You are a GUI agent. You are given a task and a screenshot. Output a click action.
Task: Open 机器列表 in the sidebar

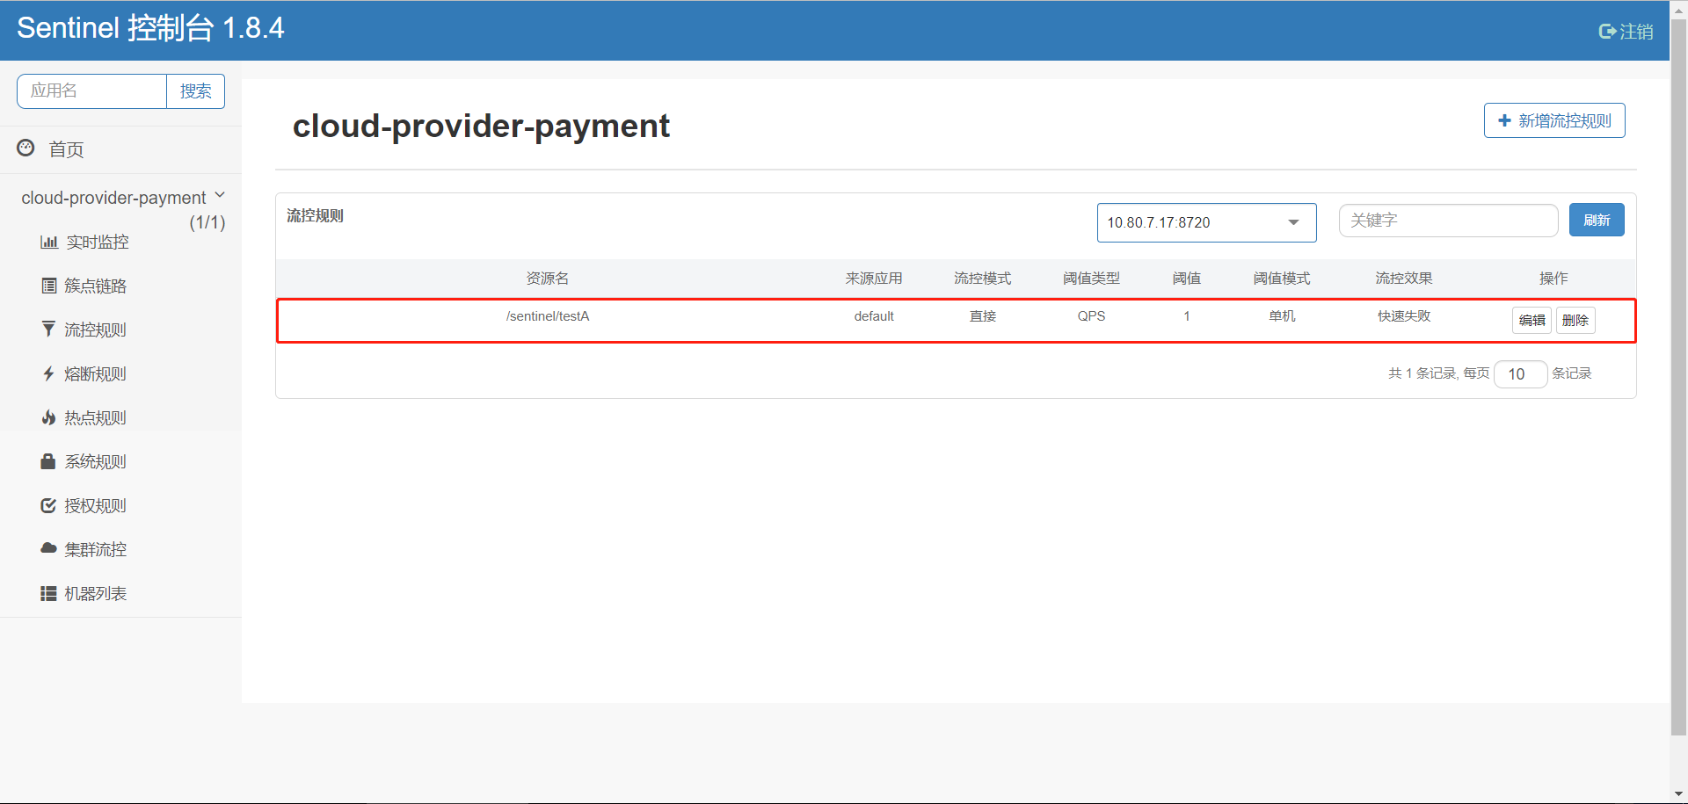click(96, 593)
